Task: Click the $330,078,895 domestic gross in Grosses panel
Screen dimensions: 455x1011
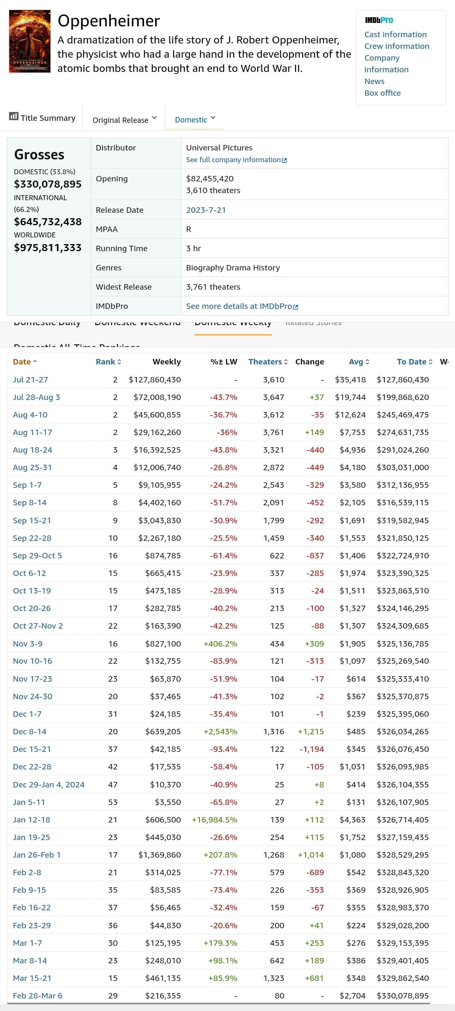Action: click(48, 184)
